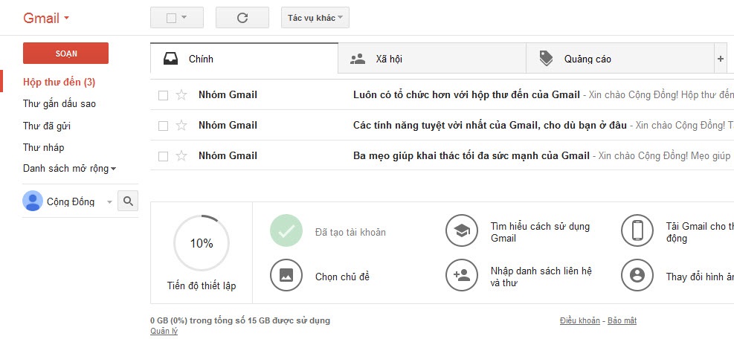The height and width of the screenshot is (339, 734).
Task: Tick the checkbox for 'Ba mẹo giúp khai thác' email
Action: coord(163,156)
